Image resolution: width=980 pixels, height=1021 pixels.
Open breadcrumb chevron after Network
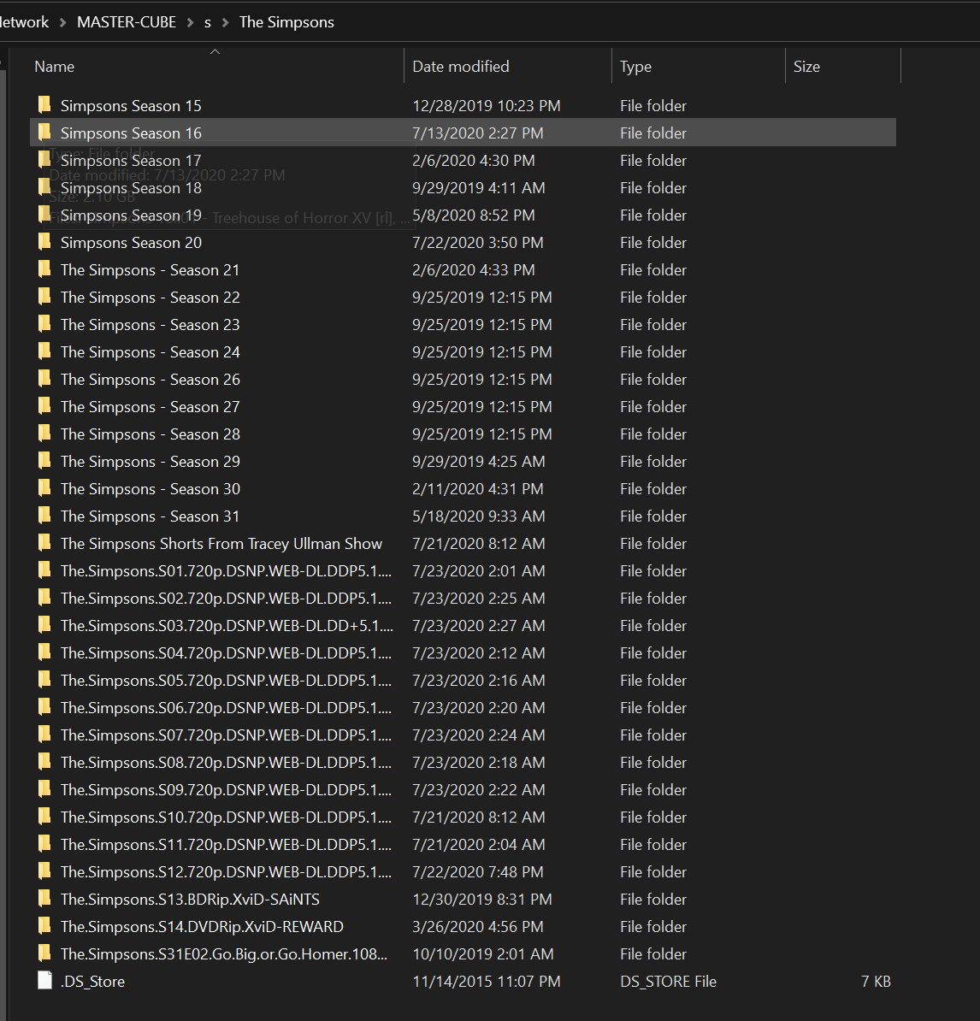pos(62,23)
